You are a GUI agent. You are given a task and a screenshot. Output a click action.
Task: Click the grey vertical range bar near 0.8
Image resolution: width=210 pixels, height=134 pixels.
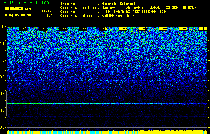(6, 103)
